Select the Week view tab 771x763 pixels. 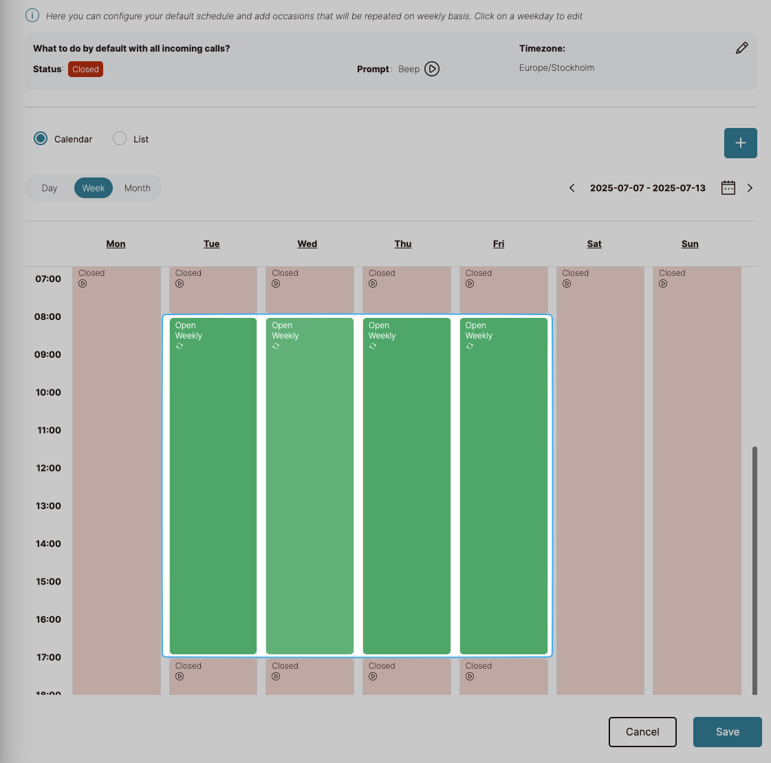coord(94,189)
